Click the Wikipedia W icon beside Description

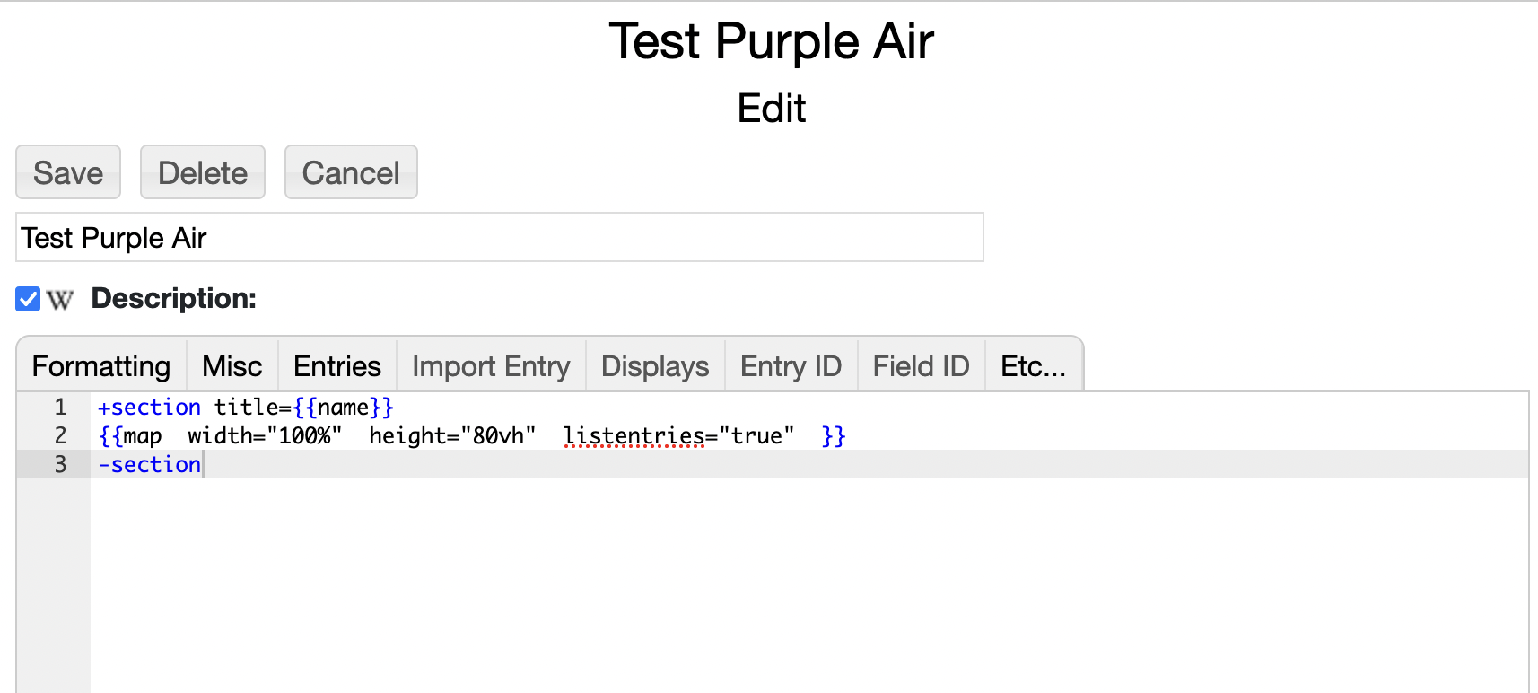coord(60,300)
